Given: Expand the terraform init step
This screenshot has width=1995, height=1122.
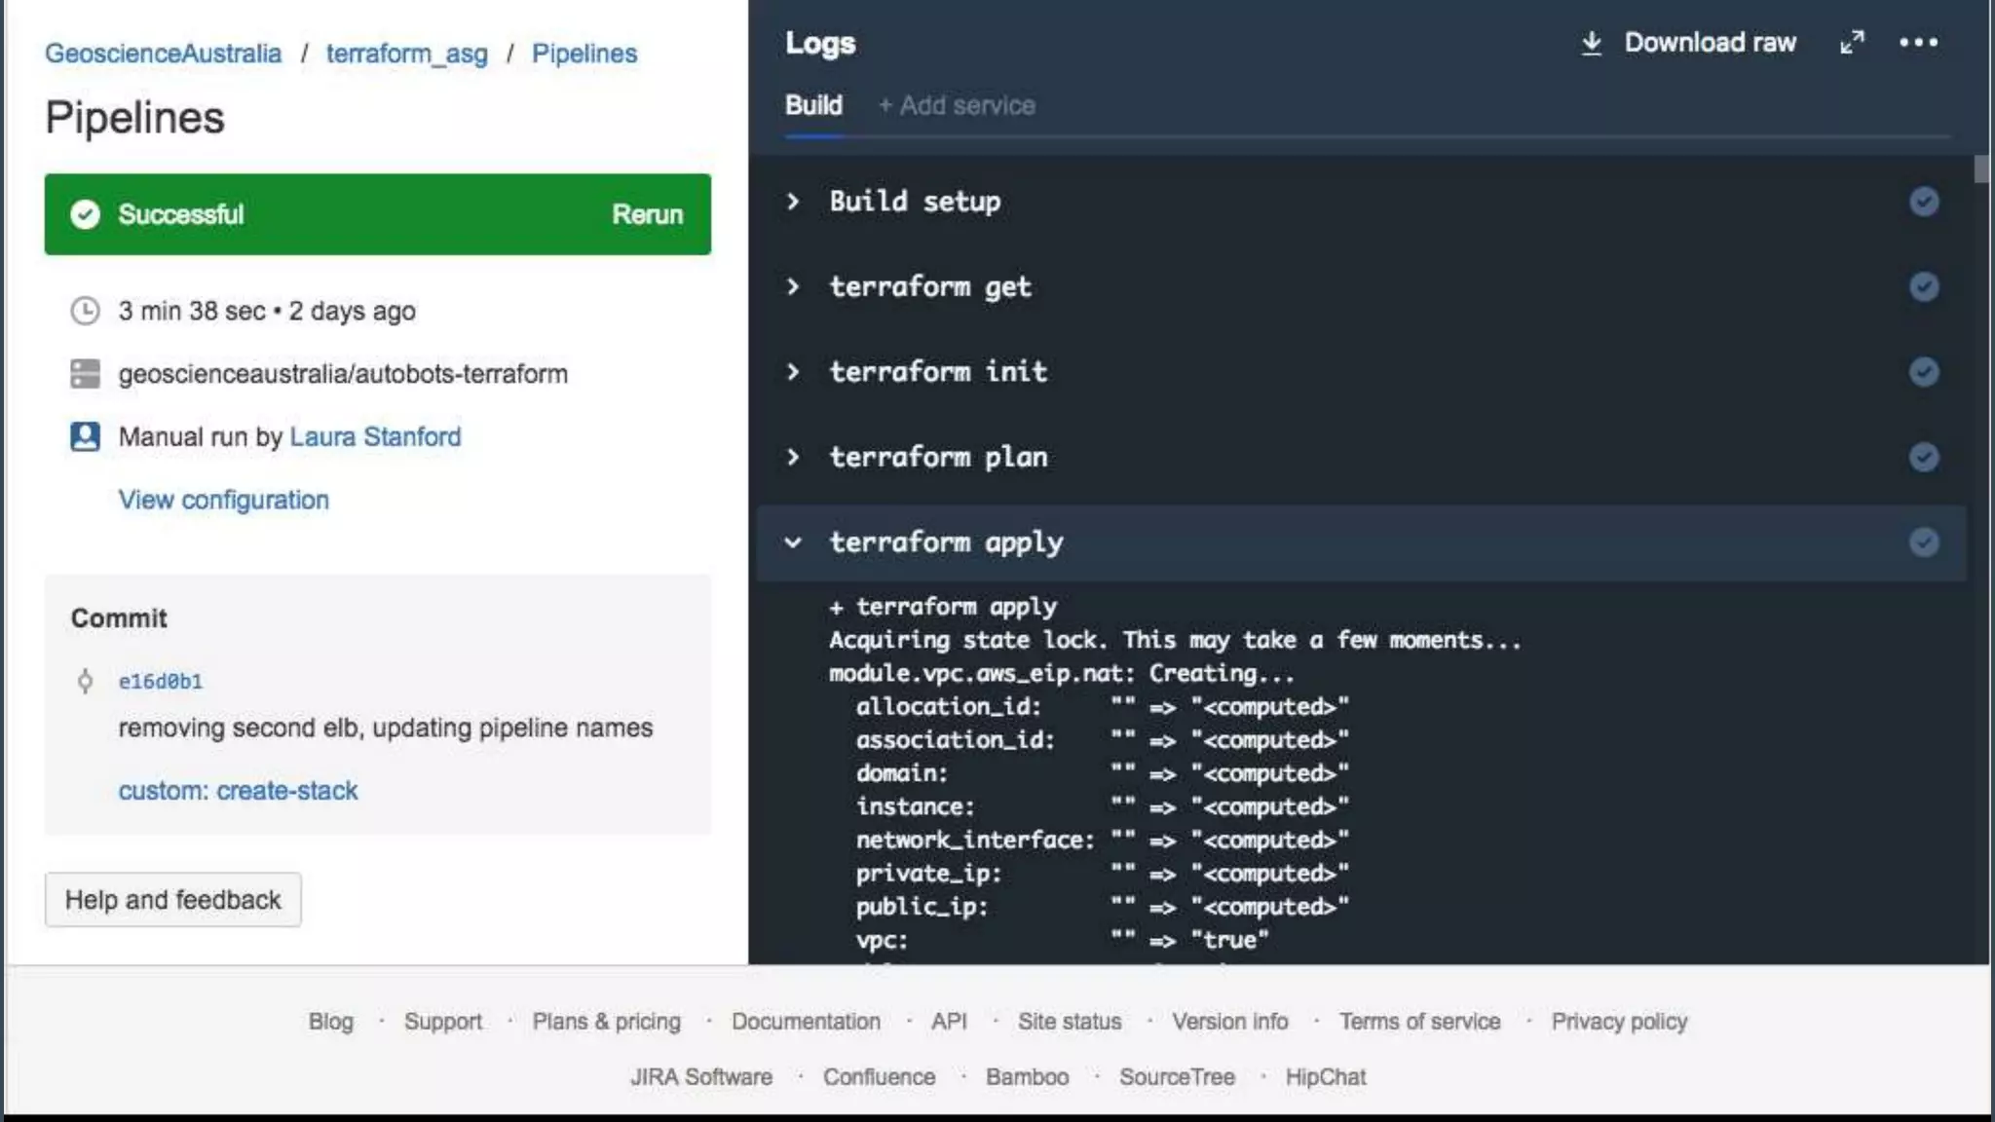Looking at the screenshot, I should [793, 372].
